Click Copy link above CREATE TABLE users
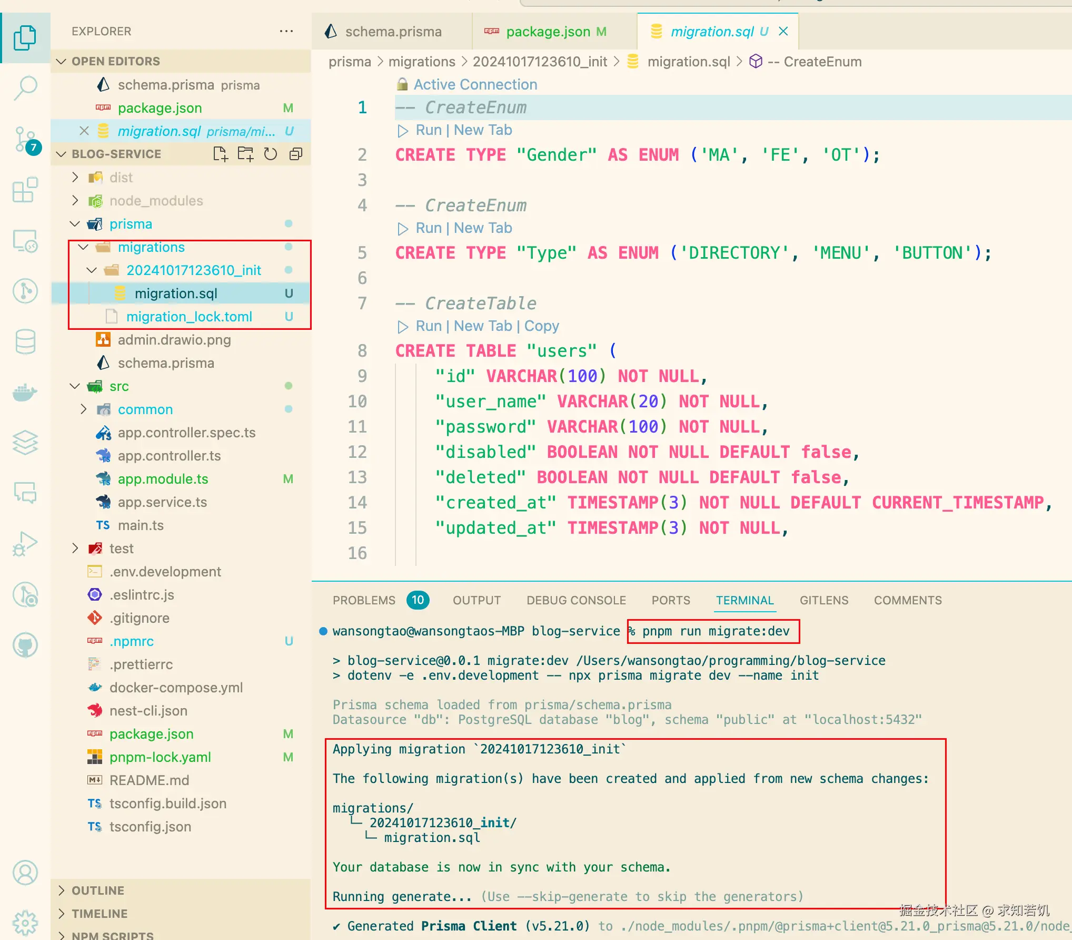Screen dimensions: 1072x940 pos(541,326)
